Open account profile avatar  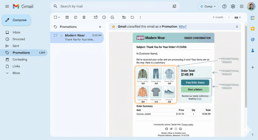251,6
